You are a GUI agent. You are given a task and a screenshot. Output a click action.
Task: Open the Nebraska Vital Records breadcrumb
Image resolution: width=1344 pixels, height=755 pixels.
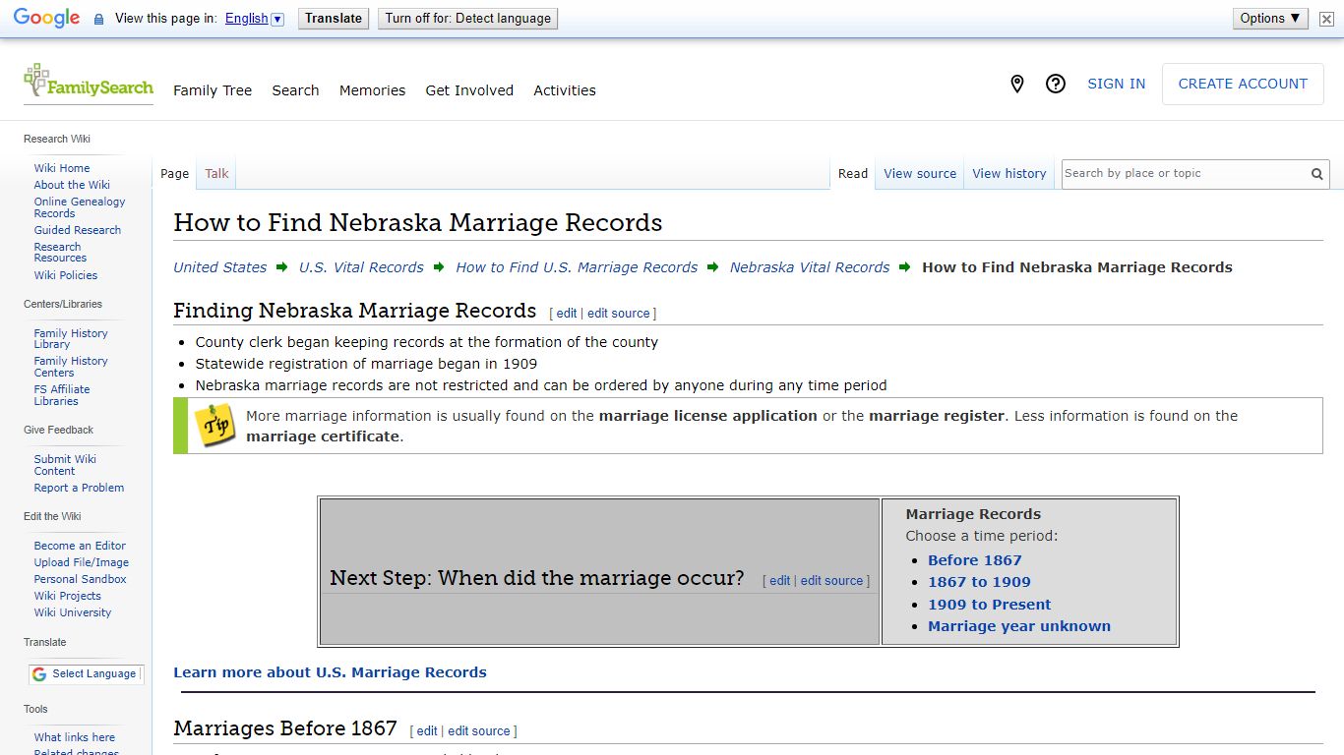[810, 267]
